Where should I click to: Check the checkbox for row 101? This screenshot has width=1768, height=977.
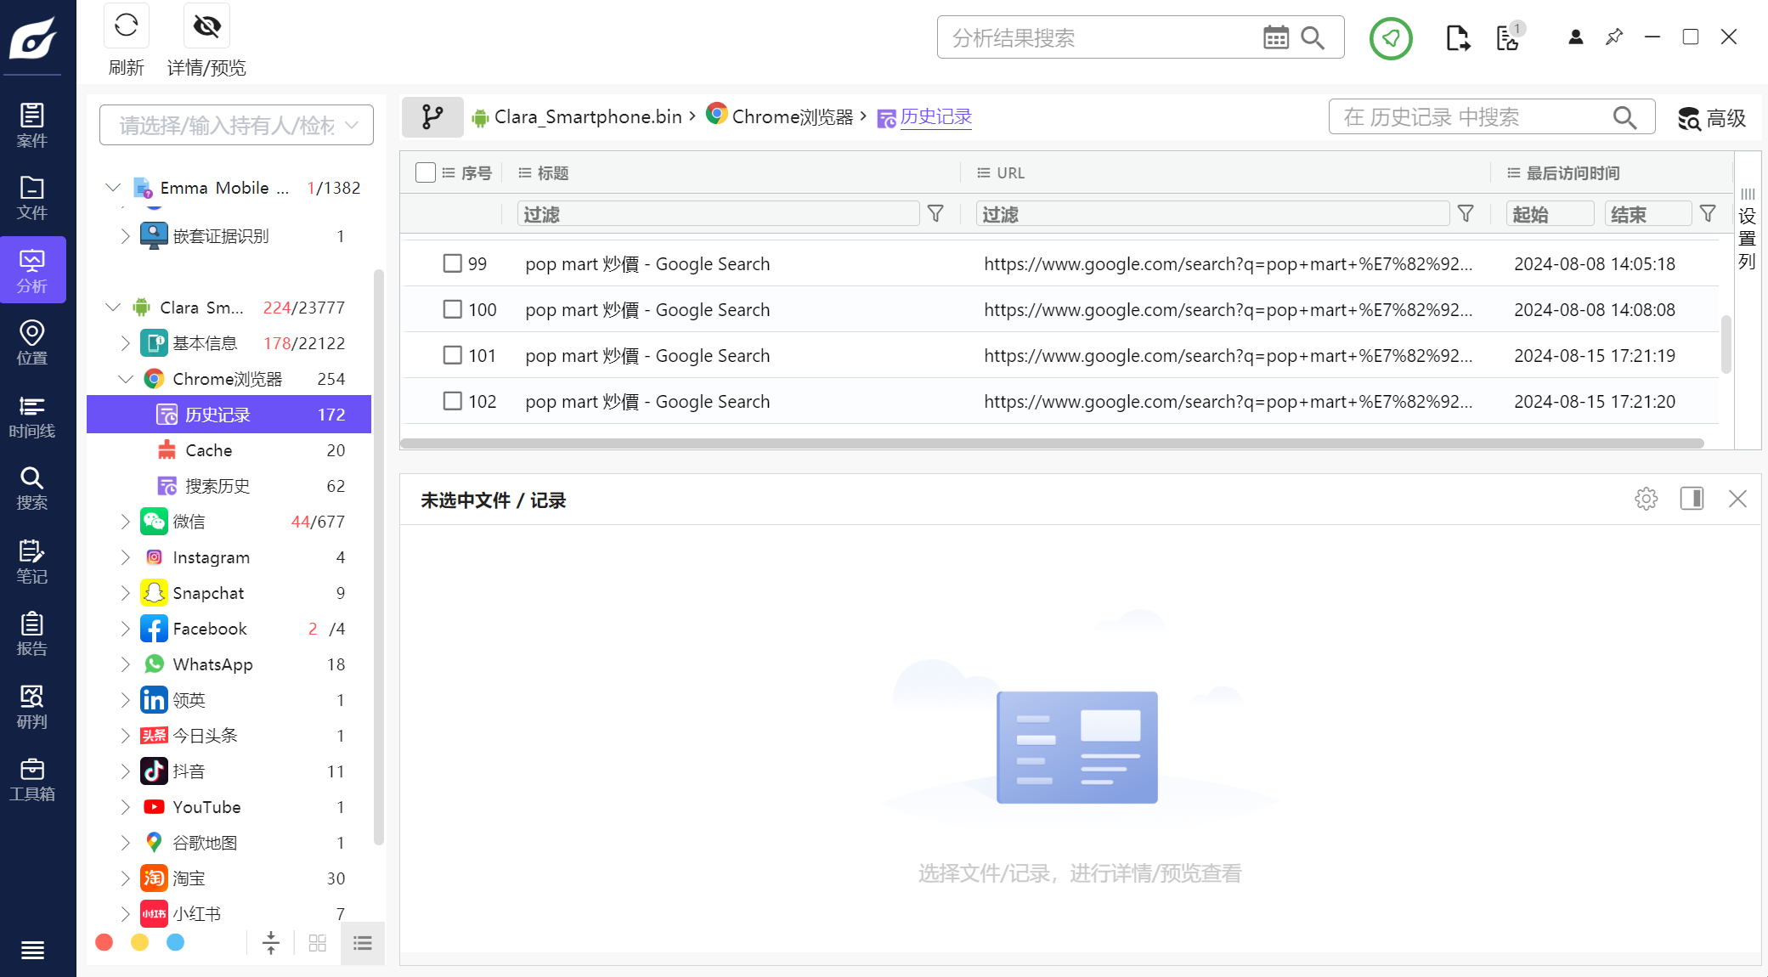(x=452, y=355)
